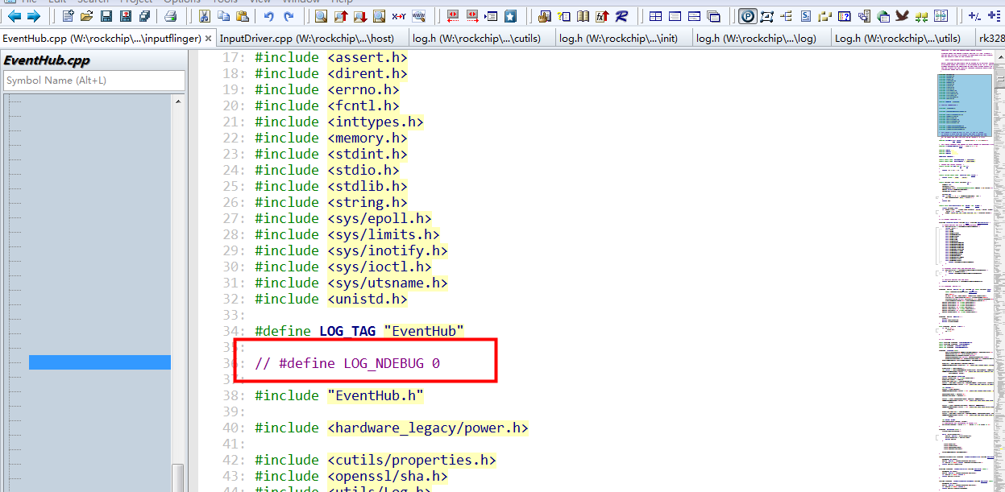Click the symbol panel scroll-up arrow

click(178, 101)
